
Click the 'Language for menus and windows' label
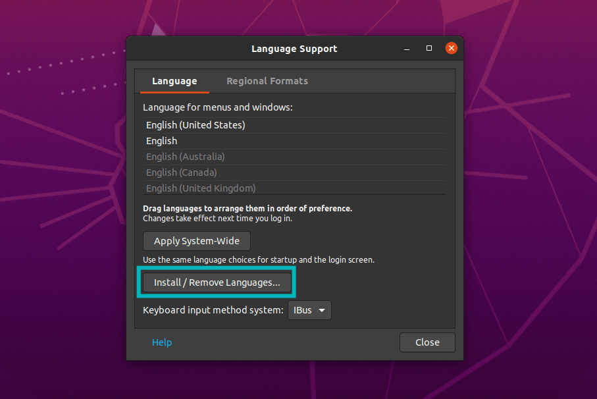217,107
